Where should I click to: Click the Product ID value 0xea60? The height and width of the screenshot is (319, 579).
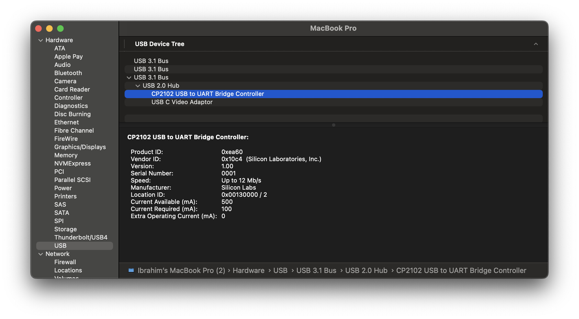pos(232,152)
